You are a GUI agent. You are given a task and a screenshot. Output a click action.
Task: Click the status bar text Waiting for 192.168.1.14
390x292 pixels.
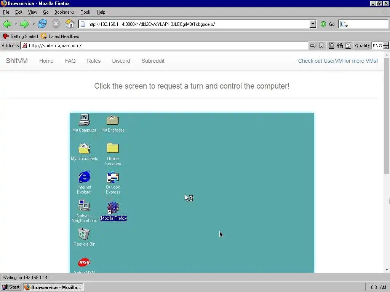point(27,278)
